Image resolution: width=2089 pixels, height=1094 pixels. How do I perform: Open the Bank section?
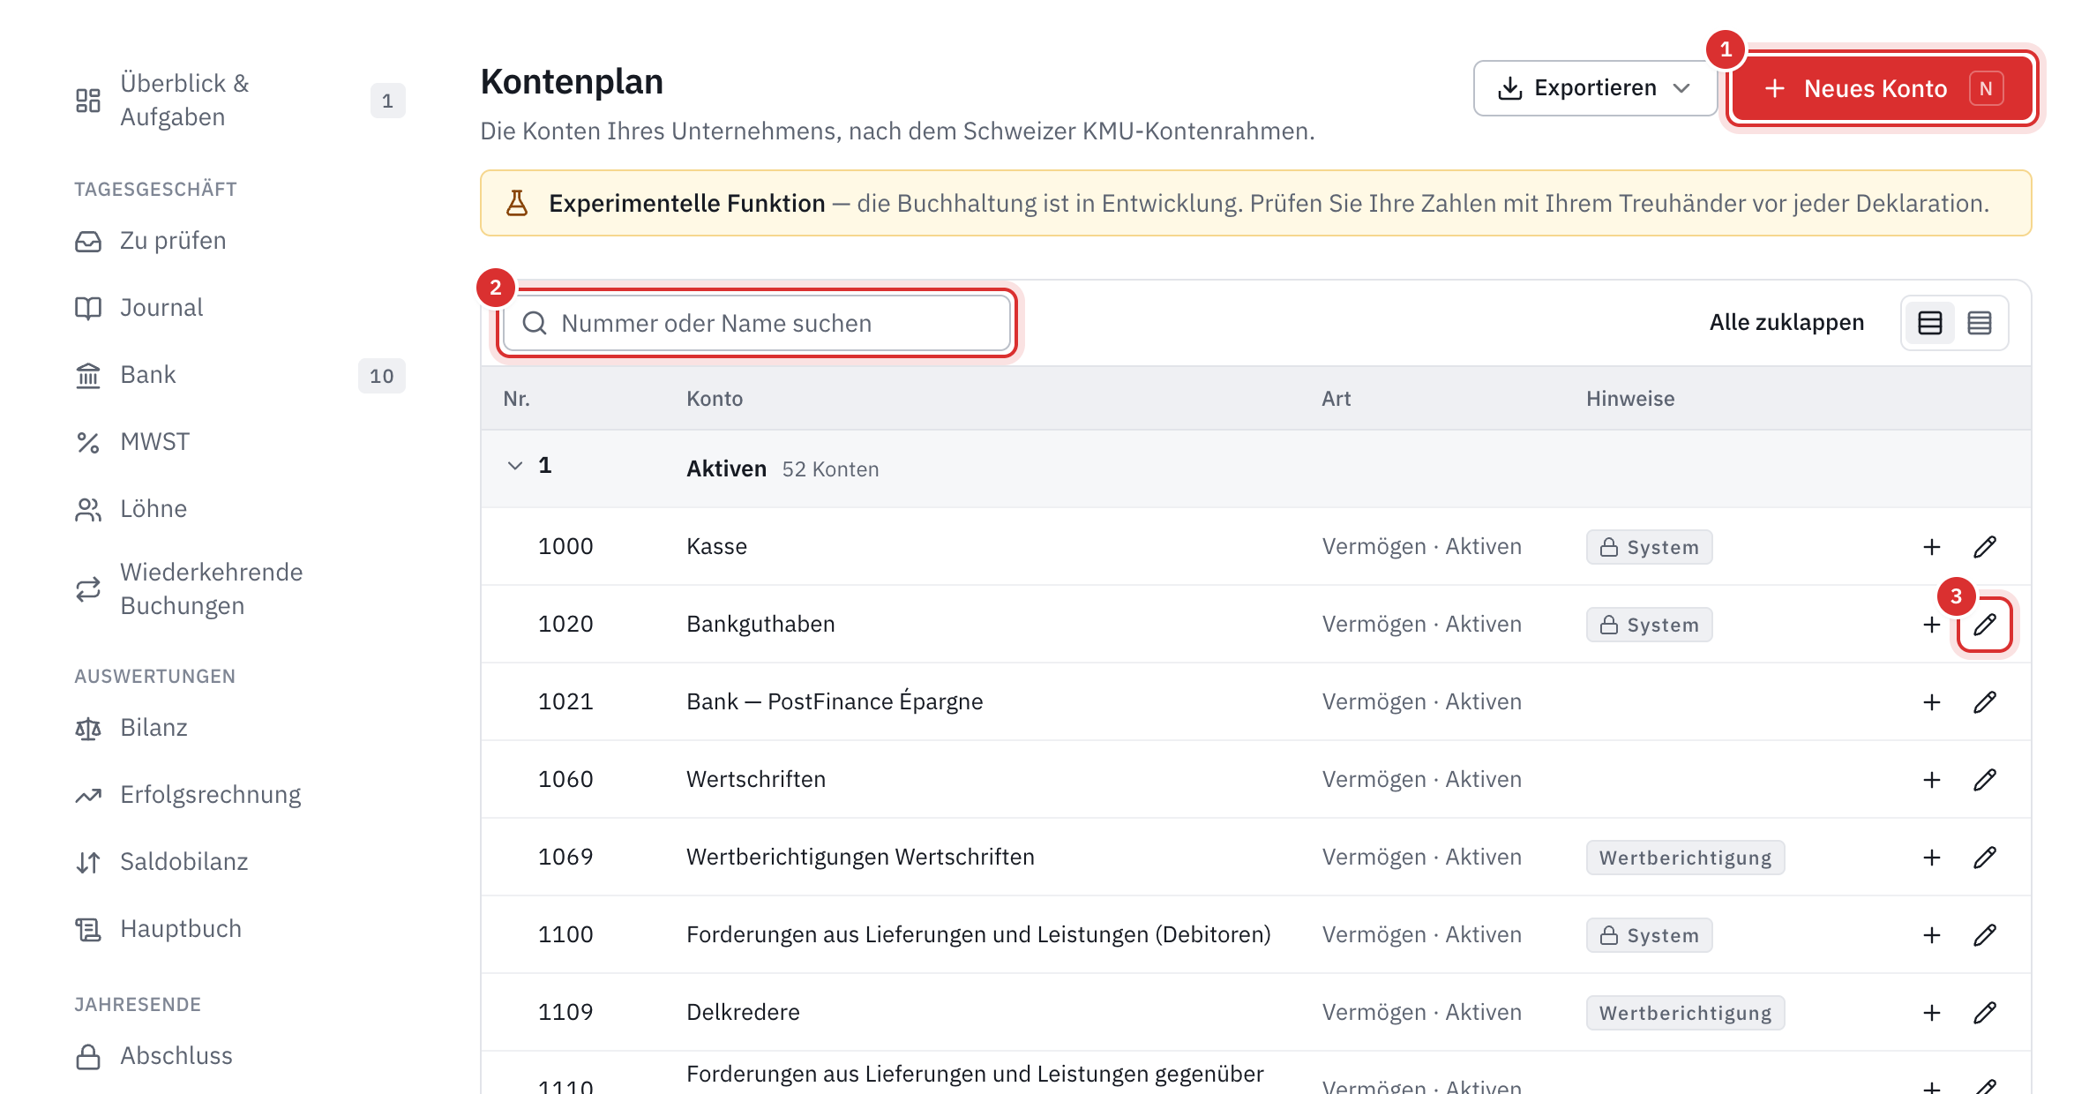[240, 375]
